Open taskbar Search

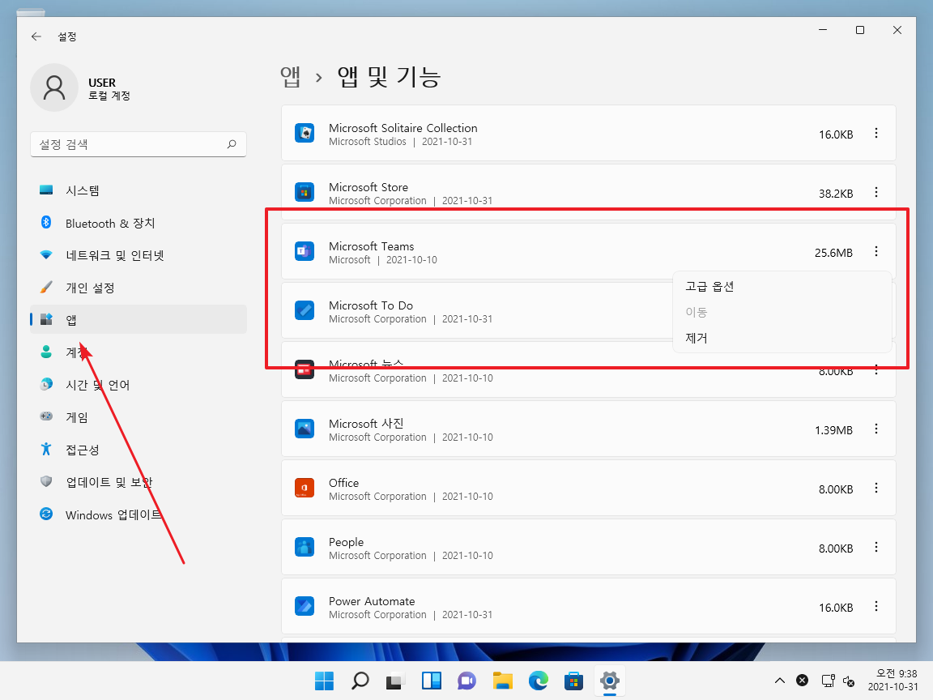(360, 681)
